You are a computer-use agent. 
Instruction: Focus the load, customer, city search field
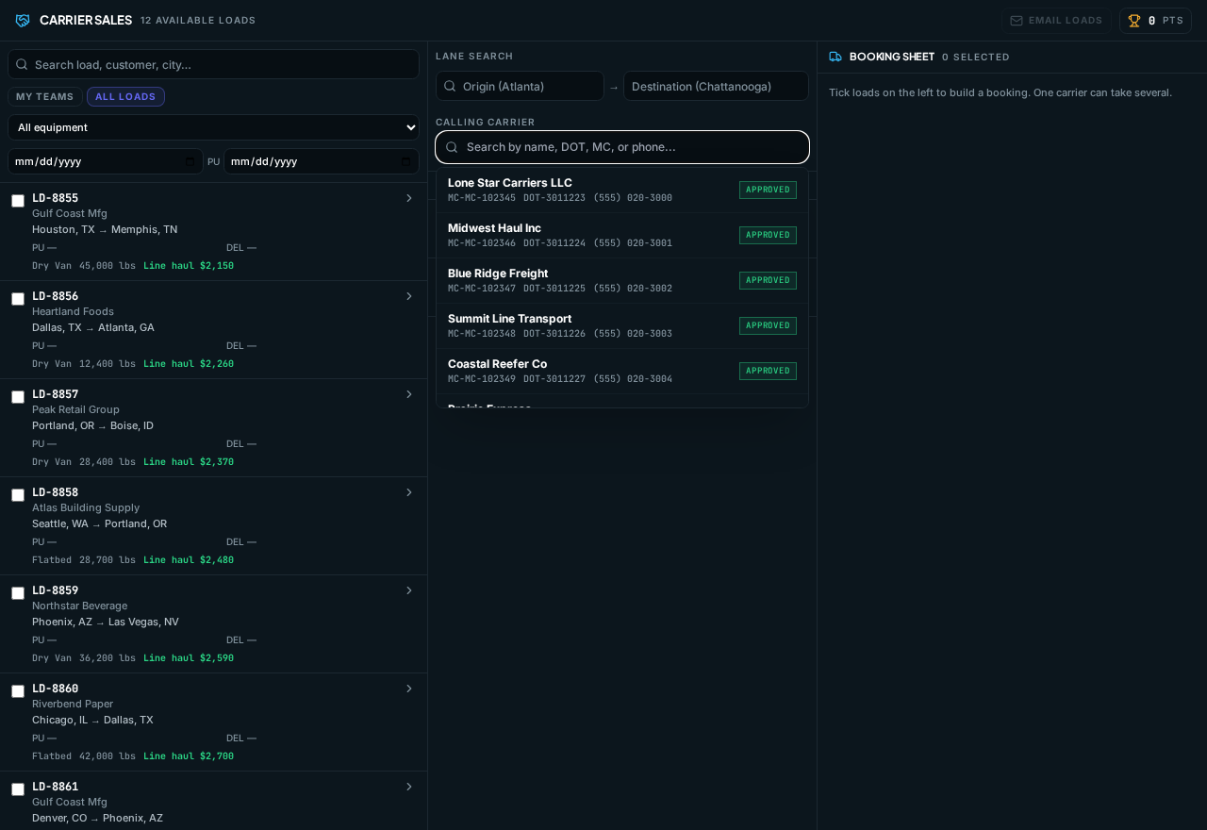(x=214, y=64)
